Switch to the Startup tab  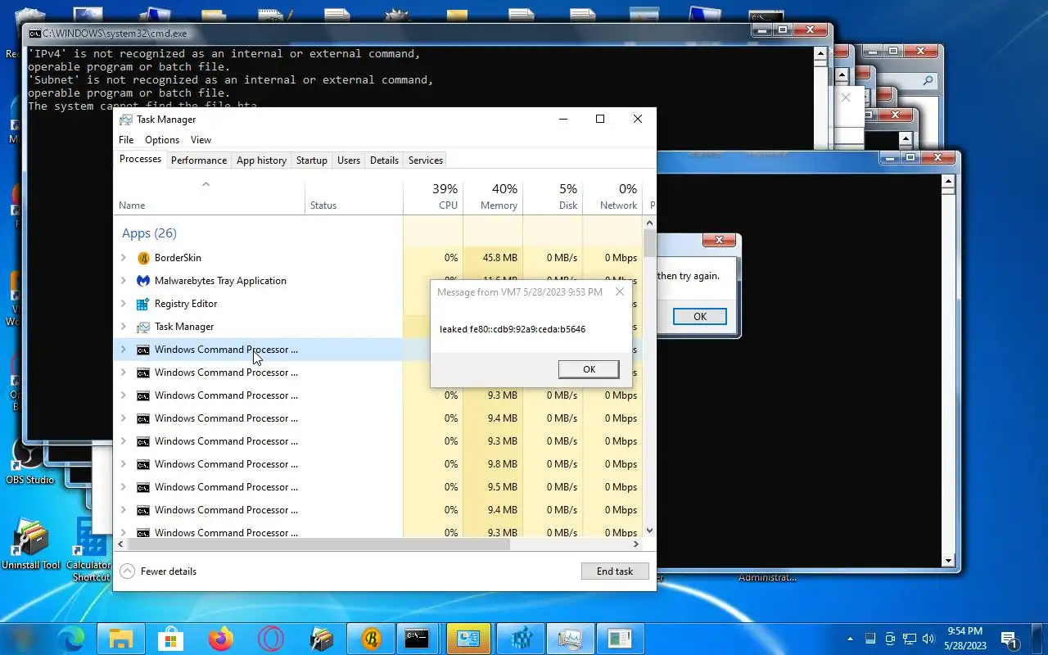coord(311,160)
